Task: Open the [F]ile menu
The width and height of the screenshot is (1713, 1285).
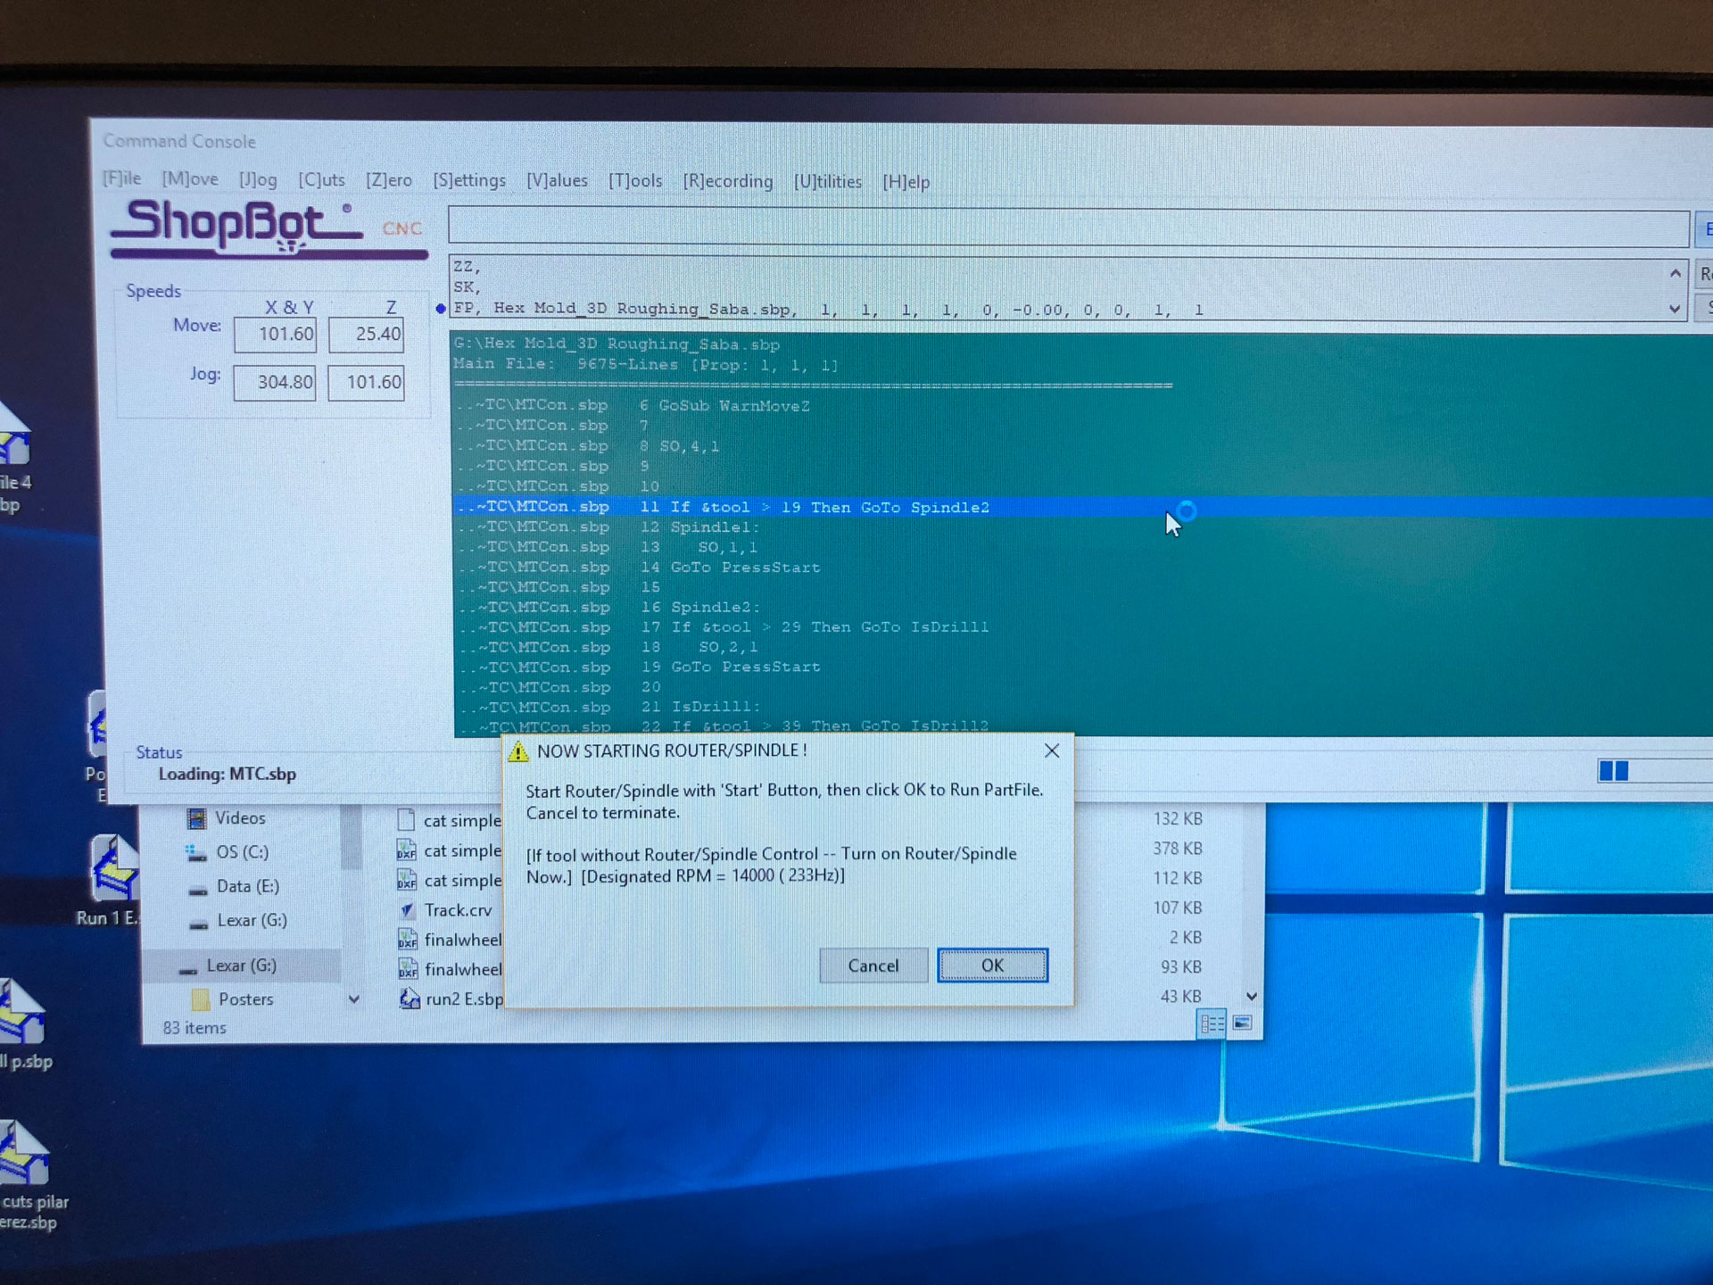Action: coord(121,178)
